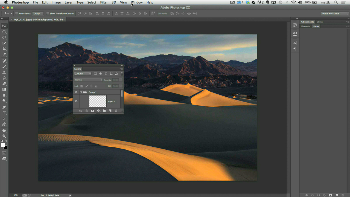Open the Normal blend mode dropdown
This screenshot has width=350, height=197.
pyautogui.click(x=88, y=80)
